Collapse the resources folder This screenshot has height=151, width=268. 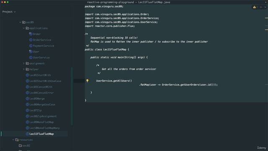tap(13, 140)
